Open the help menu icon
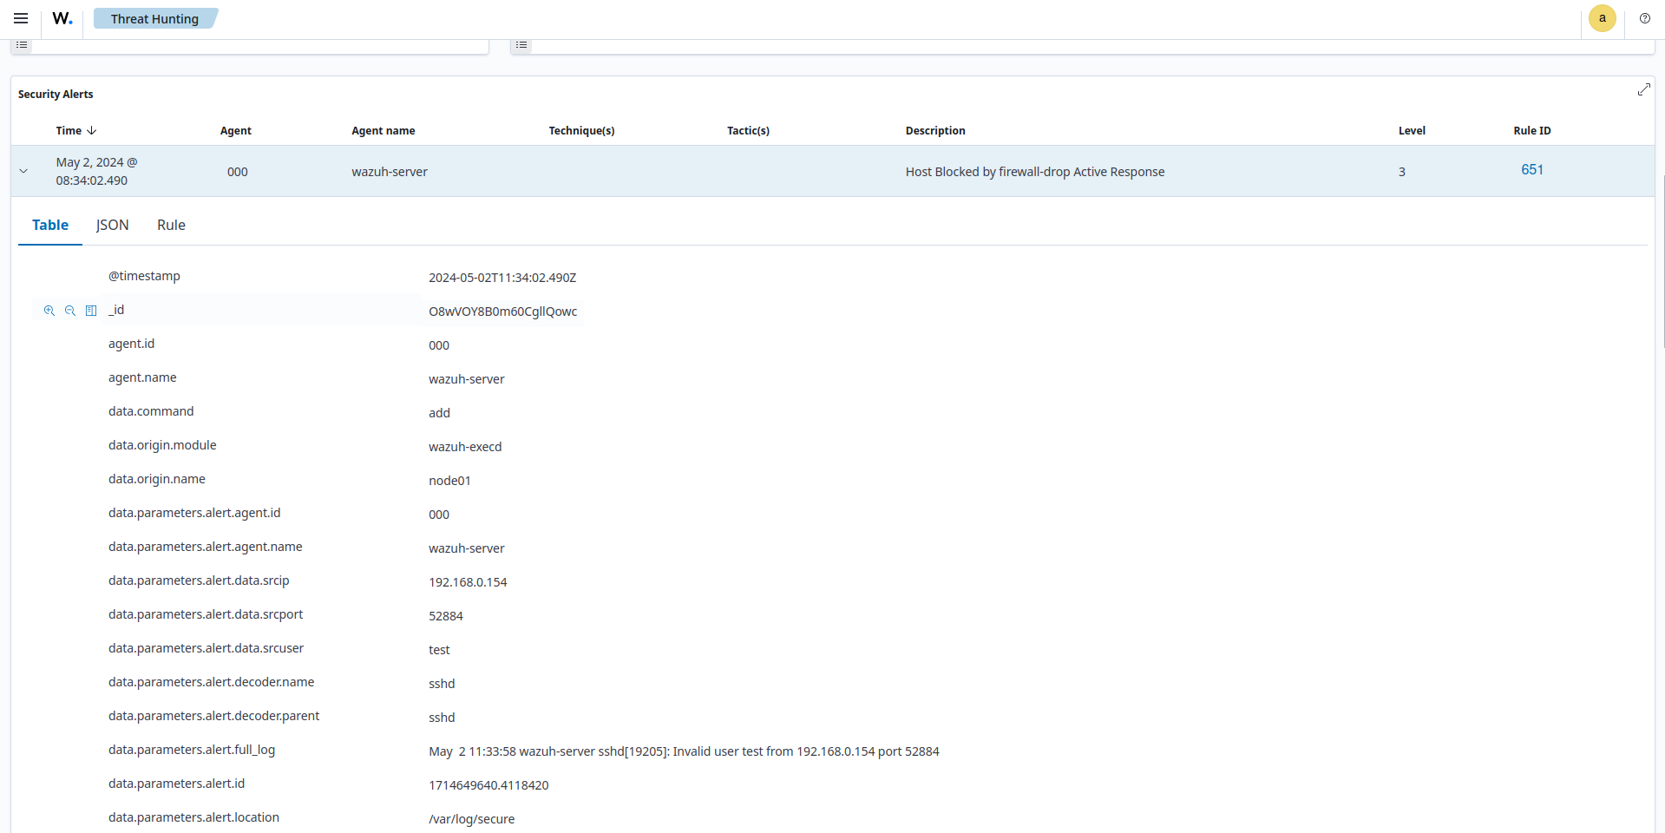This screenshot has width=1665, height=833. (1644, 18)
